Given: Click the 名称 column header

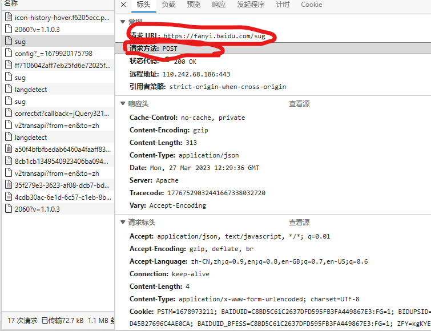Looking at the screenshot, I should (11, 3).
